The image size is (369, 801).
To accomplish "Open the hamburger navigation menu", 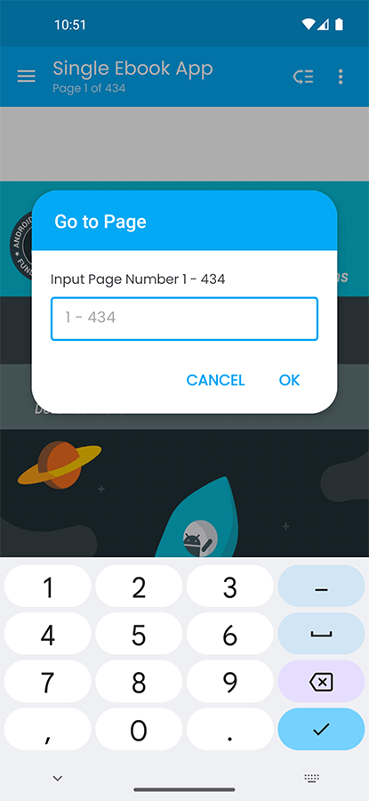I will point(27,77).
